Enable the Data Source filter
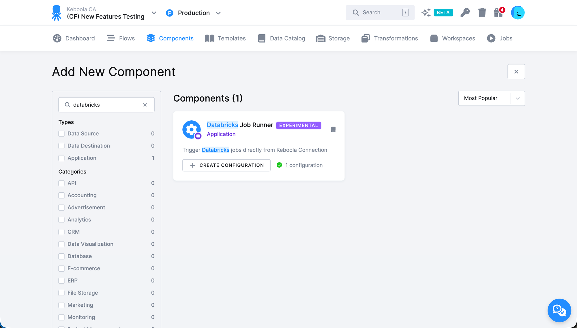Viewport: 577px width, 328px height. (x=61, y=134)
